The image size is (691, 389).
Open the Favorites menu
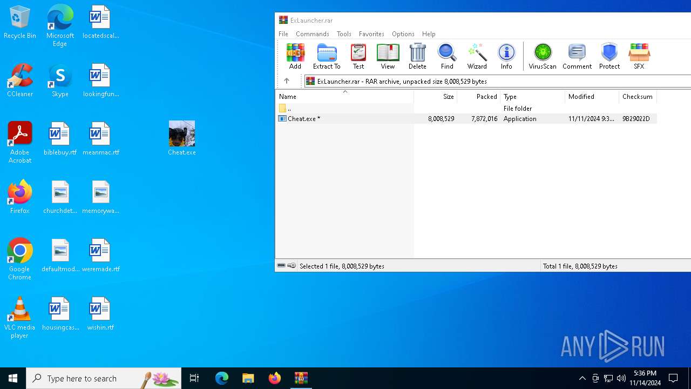(371, 33)
